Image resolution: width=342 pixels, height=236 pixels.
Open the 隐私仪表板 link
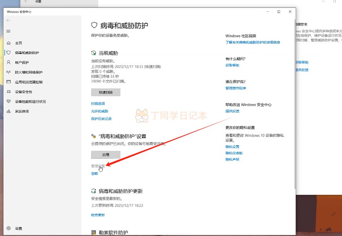(234, 153)
